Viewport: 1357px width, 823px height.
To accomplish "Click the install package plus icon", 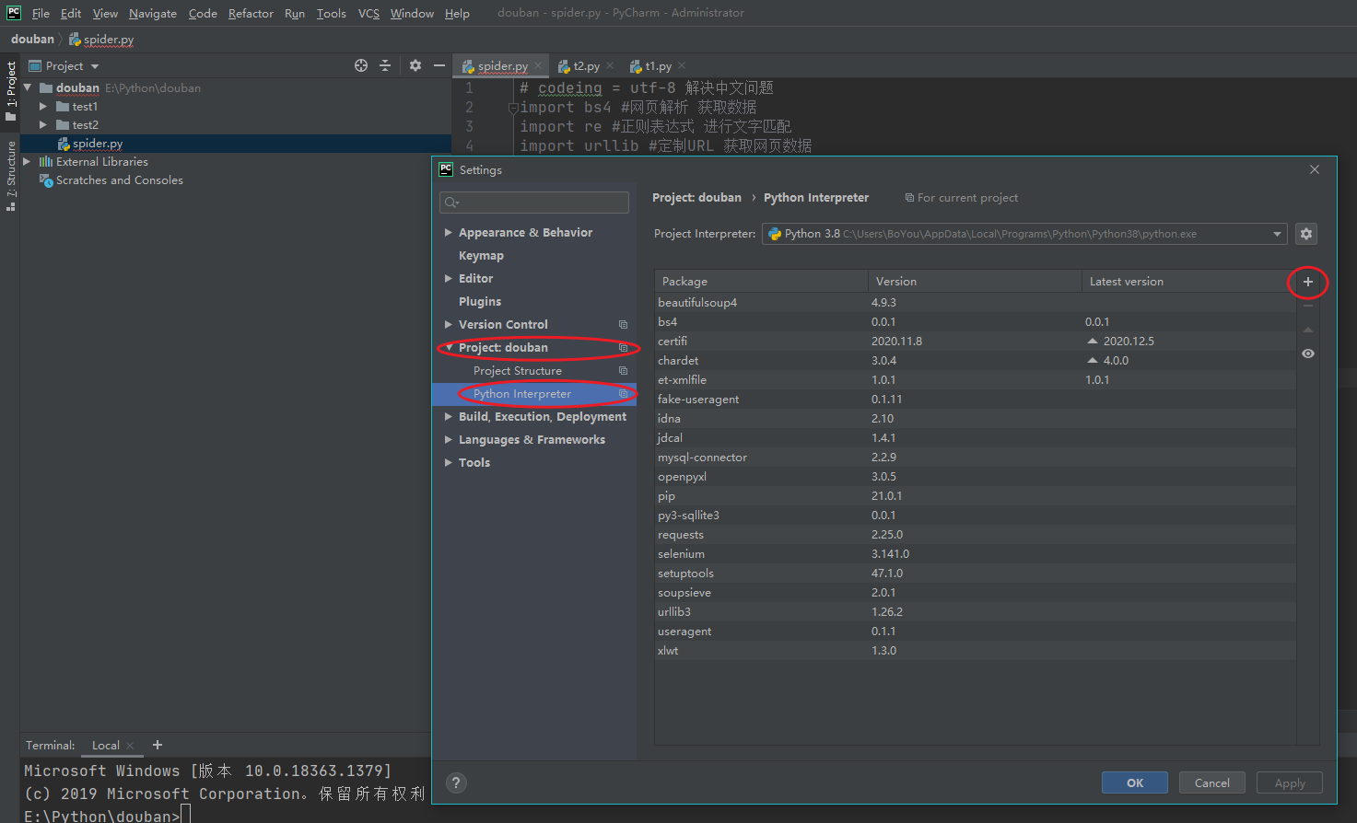I will point(1307,282).
